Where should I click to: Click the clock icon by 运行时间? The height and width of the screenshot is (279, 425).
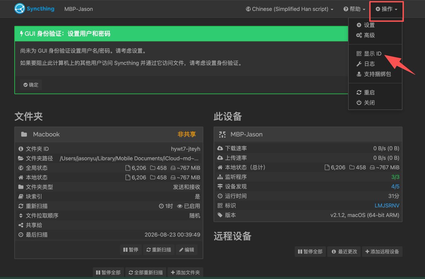click(x=220, y=196)
